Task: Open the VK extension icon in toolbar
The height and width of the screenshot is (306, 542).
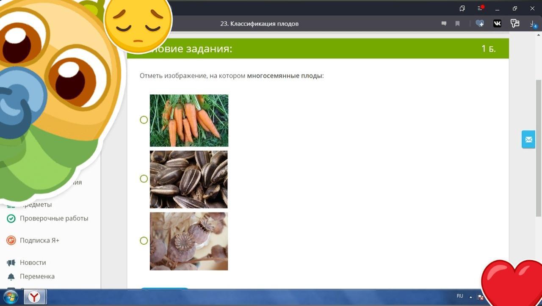Action: point(497,24)
